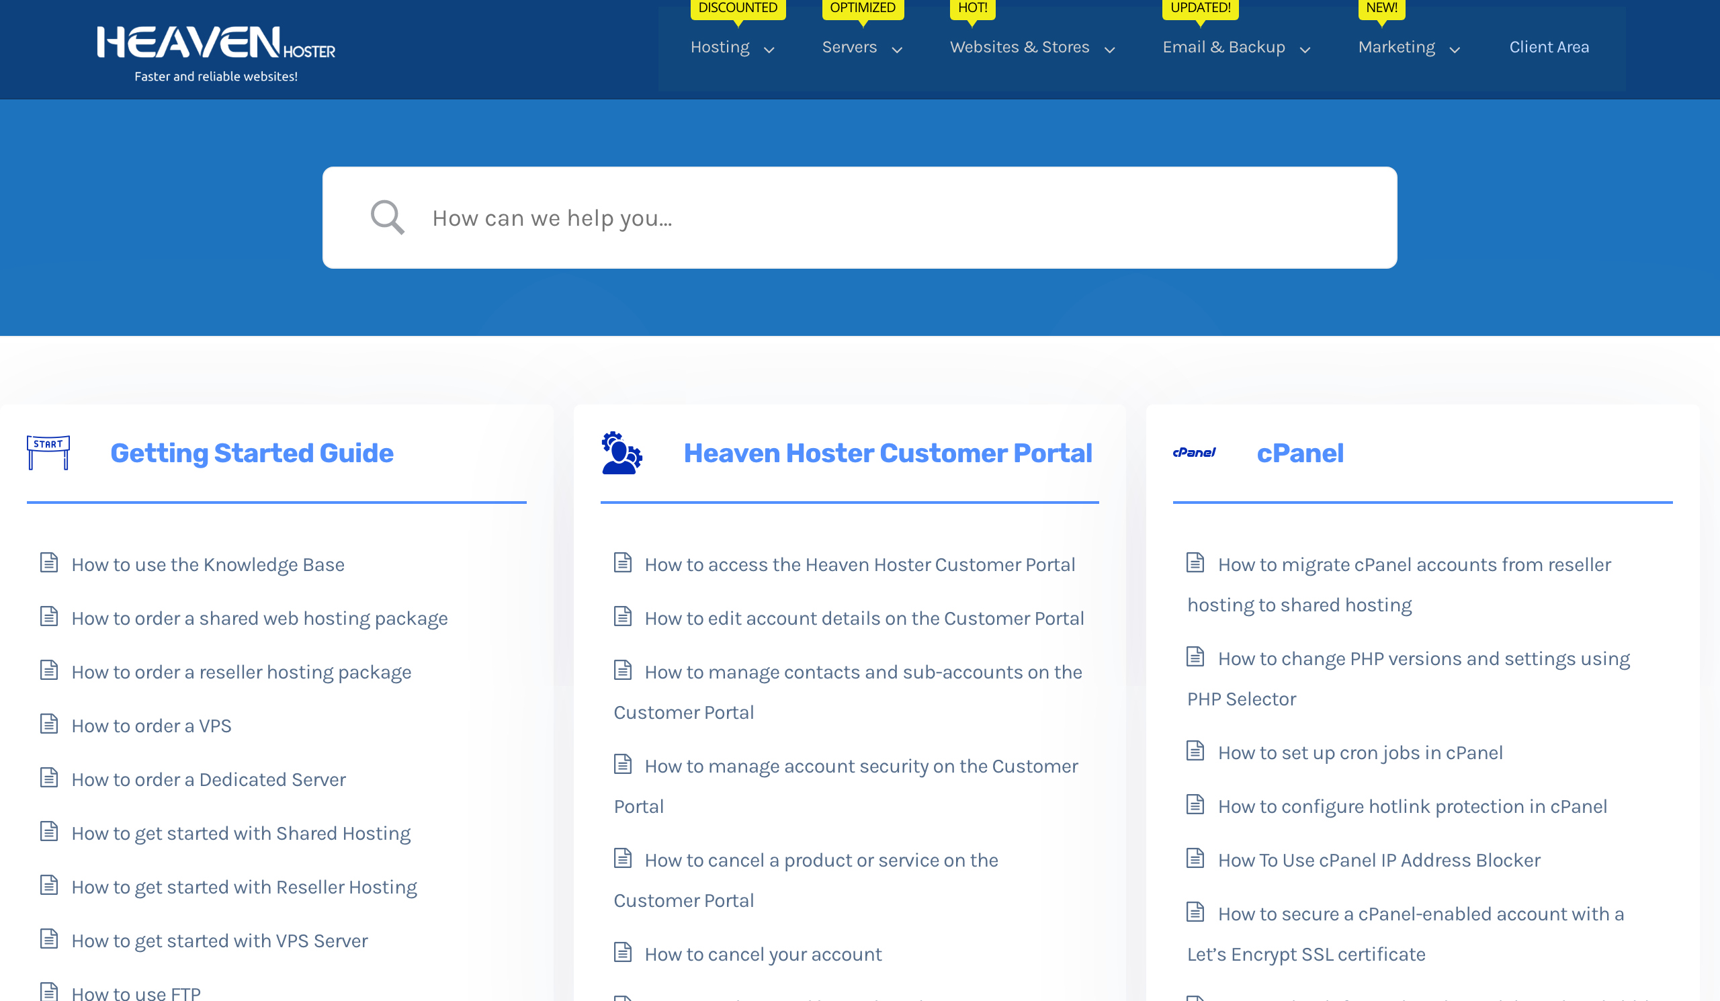The height and width of the screenshot is (1001, 1720).
Task: Click document icon beside order a Dedicated Server
Action: pyautogui.click(x=49, y=777)
